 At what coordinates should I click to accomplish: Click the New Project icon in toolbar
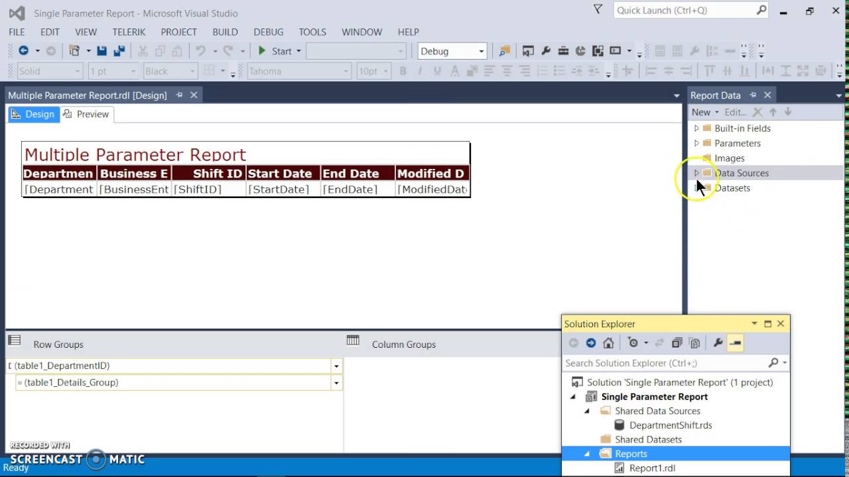point(74,51)
